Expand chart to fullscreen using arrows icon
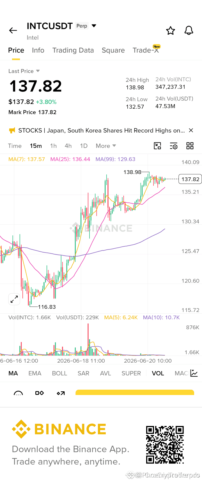This screenshot has height=482, width=202. pos(14,299)
